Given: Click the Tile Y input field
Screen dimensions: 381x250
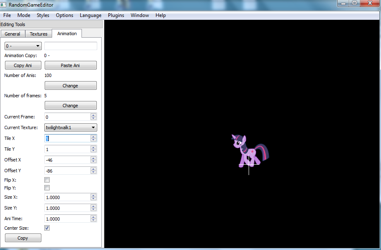Looking at the screenshot, I should click(67, 149).
